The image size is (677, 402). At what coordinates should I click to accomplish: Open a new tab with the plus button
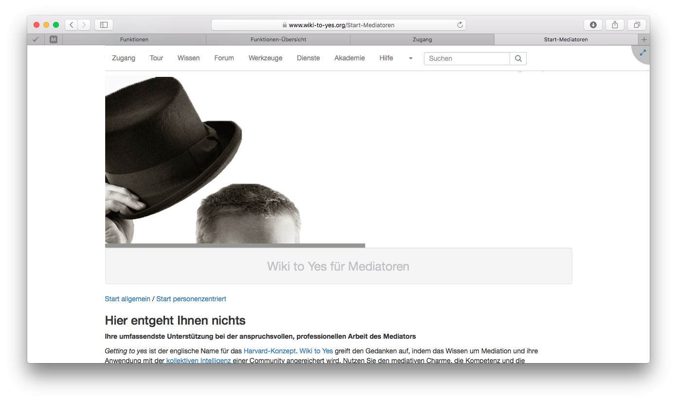tap(644, 39)
